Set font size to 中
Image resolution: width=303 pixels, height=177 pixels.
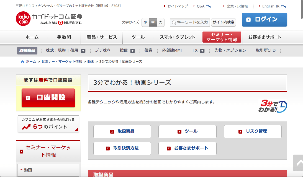[x=153, y=22]
